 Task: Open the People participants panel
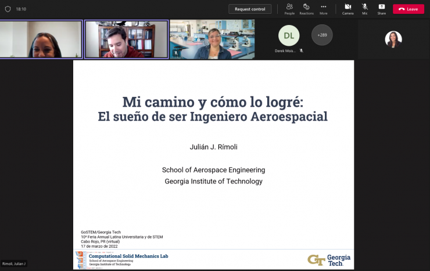[289, 8]
